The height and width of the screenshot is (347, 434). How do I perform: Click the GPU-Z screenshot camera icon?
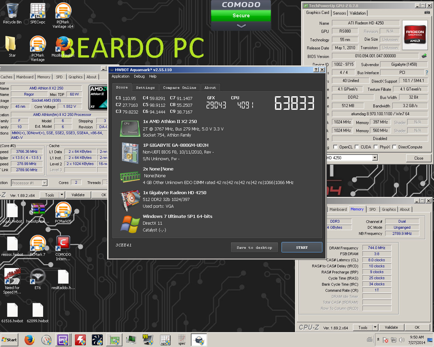click(427, 13)
